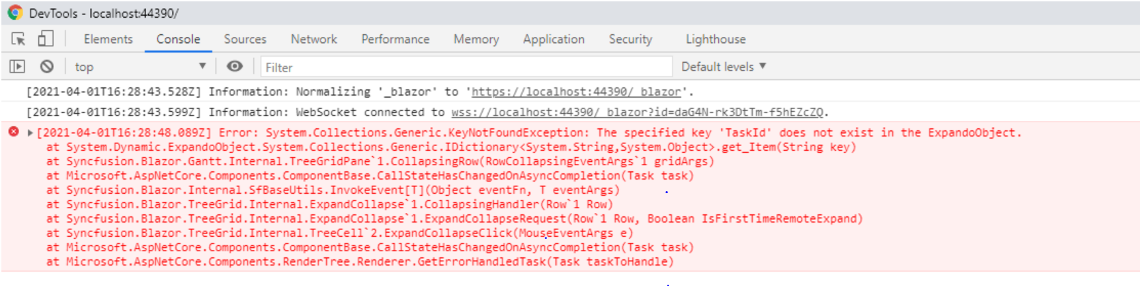This screenshot has height=286, width=1140.
Task: Open the Lighthouse tab
Action: pyautogui.click(x=715, y=39)
